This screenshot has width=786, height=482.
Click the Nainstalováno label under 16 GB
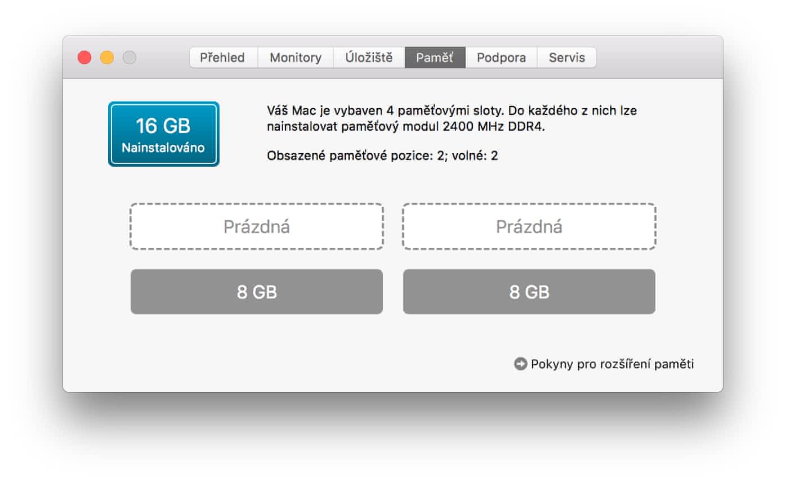[163, 148]
